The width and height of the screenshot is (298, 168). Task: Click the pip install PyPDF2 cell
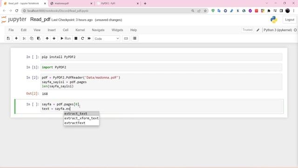161,57
